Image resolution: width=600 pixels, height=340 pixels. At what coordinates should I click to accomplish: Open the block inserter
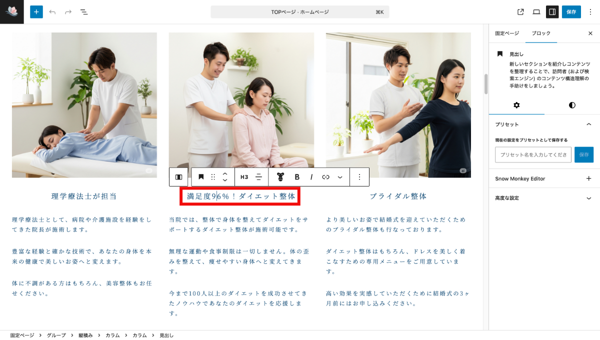pos(36,11)
